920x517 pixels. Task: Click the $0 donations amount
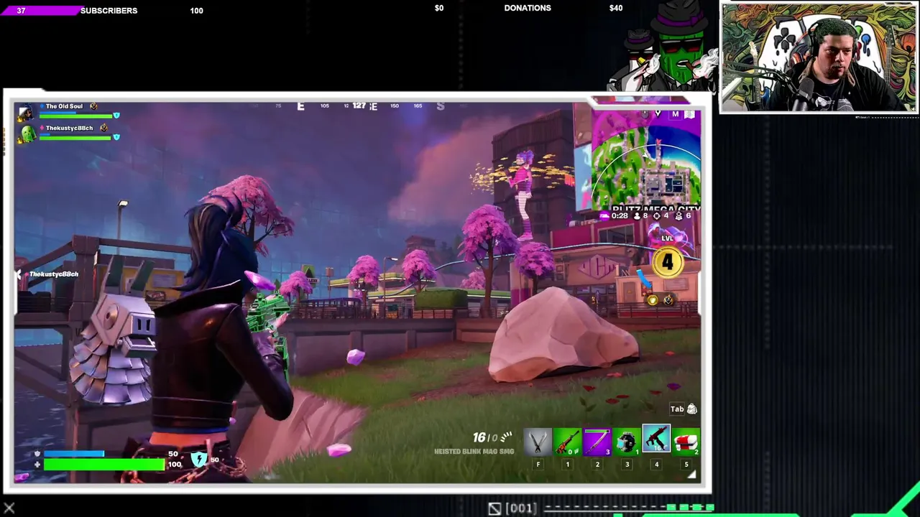pyautogui.click(x=439, y=8)
